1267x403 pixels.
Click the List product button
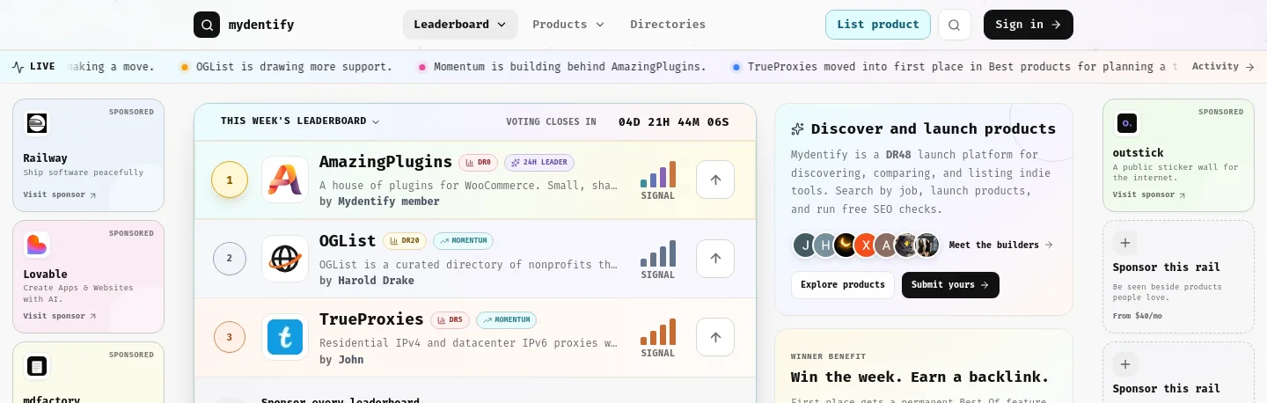coord(878,25)
